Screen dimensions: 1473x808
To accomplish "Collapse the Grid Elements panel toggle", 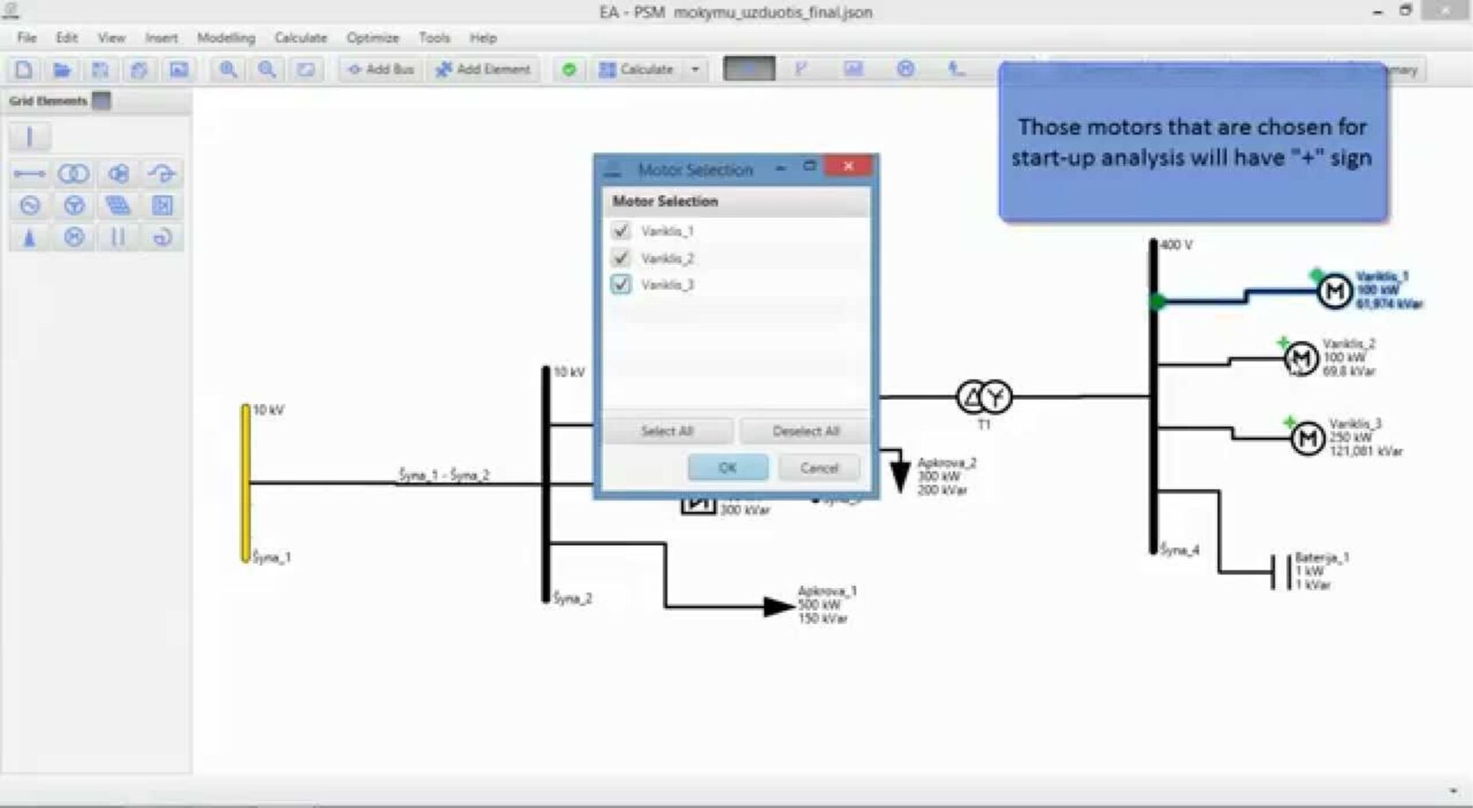I will pyautogui.click(x=102, y=101).
